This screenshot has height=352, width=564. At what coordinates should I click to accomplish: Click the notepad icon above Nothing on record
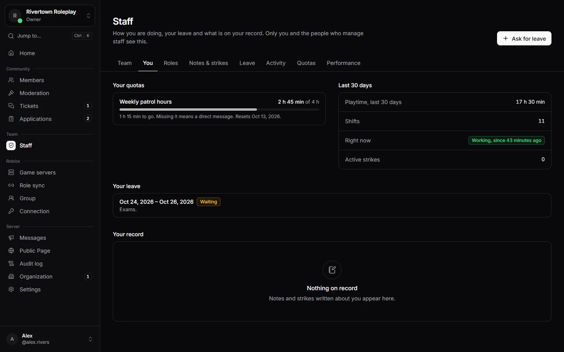[332, 270]
